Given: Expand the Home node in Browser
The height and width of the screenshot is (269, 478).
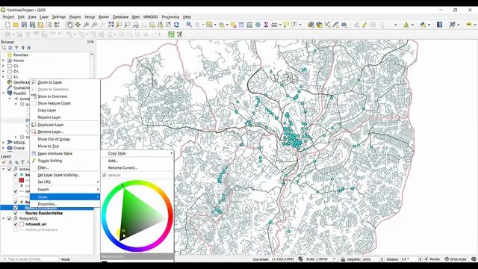Looking at the screenshot, I should (x=3, y=61).
